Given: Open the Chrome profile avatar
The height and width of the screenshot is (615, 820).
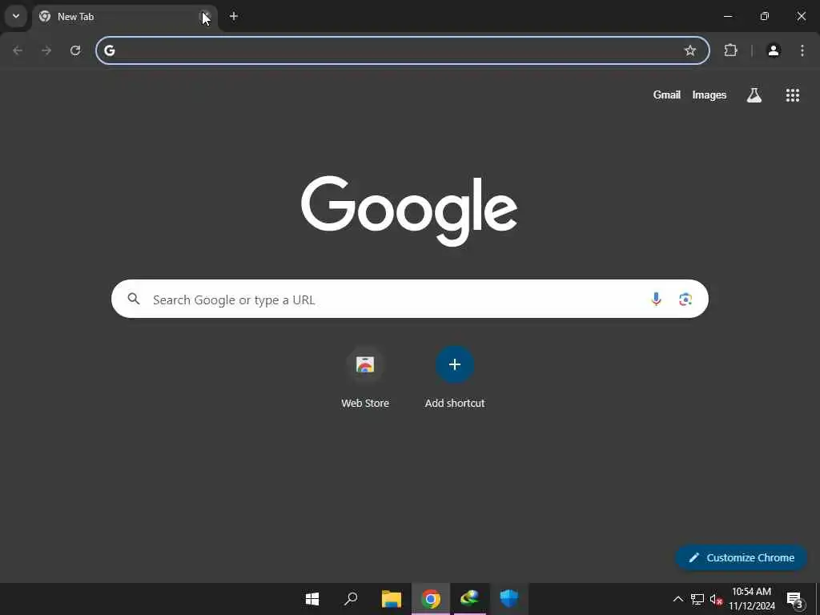Looking at the screenshot, I should [x=774, y=50].
